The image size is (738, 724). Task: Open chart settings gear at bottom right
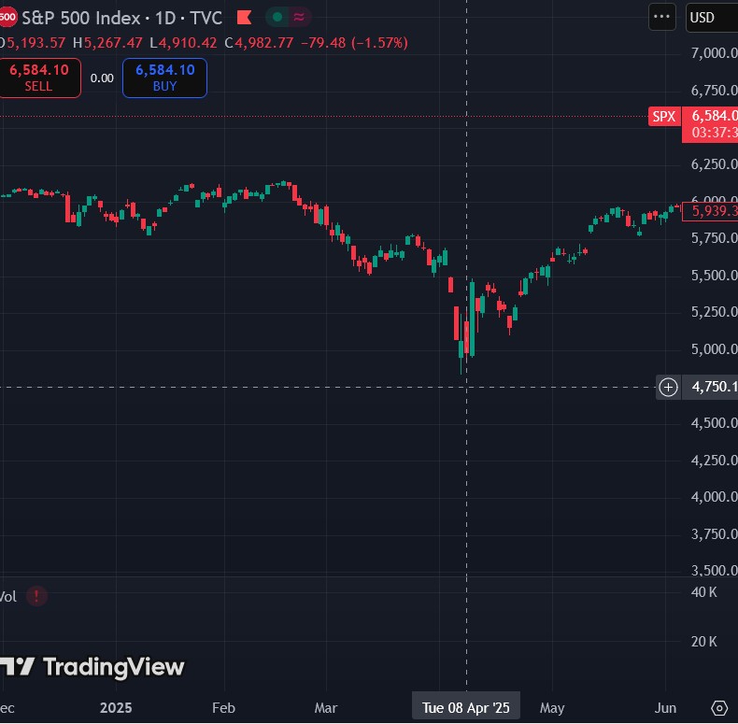[x=719, y=708]
